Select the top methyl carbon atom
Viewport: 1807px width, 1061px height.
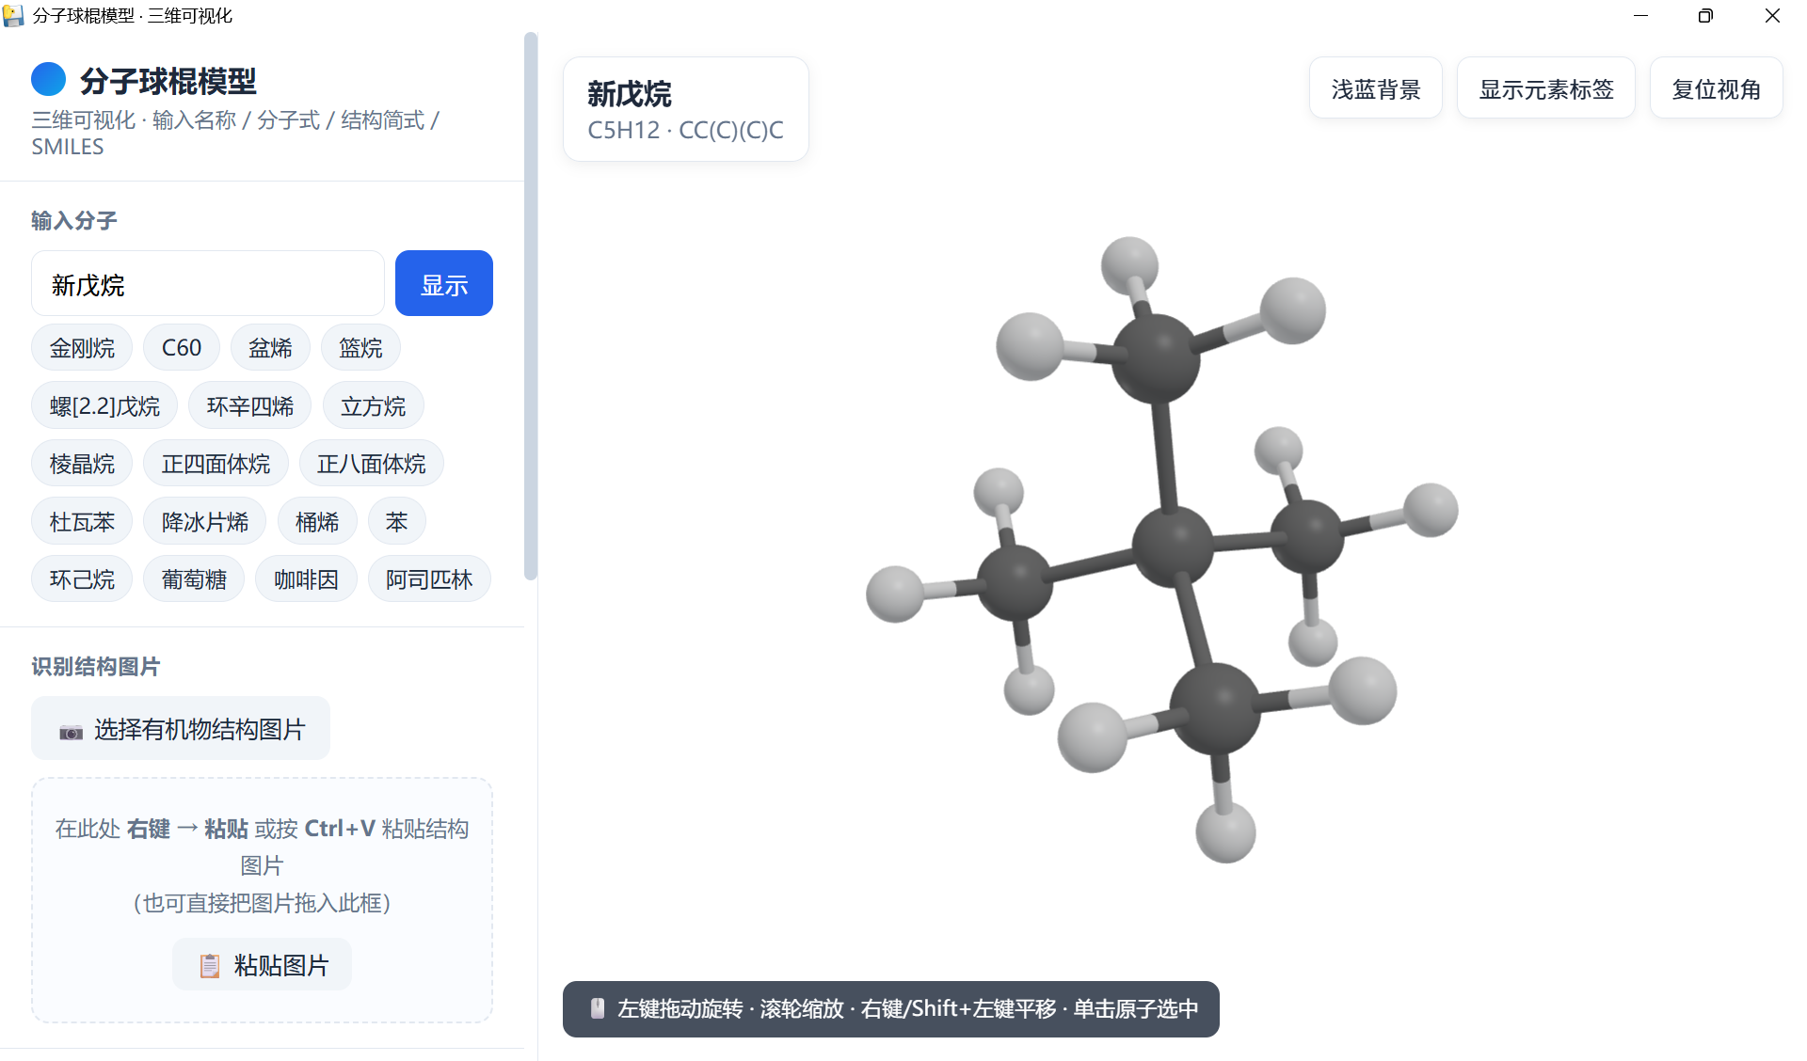[1156, 358]
